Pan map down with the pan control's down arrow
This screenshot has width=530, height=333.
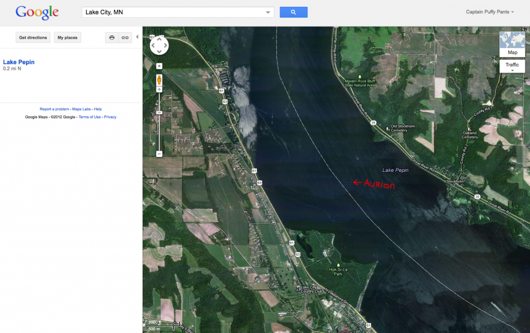pyautogui.click(x=159, y=51)
